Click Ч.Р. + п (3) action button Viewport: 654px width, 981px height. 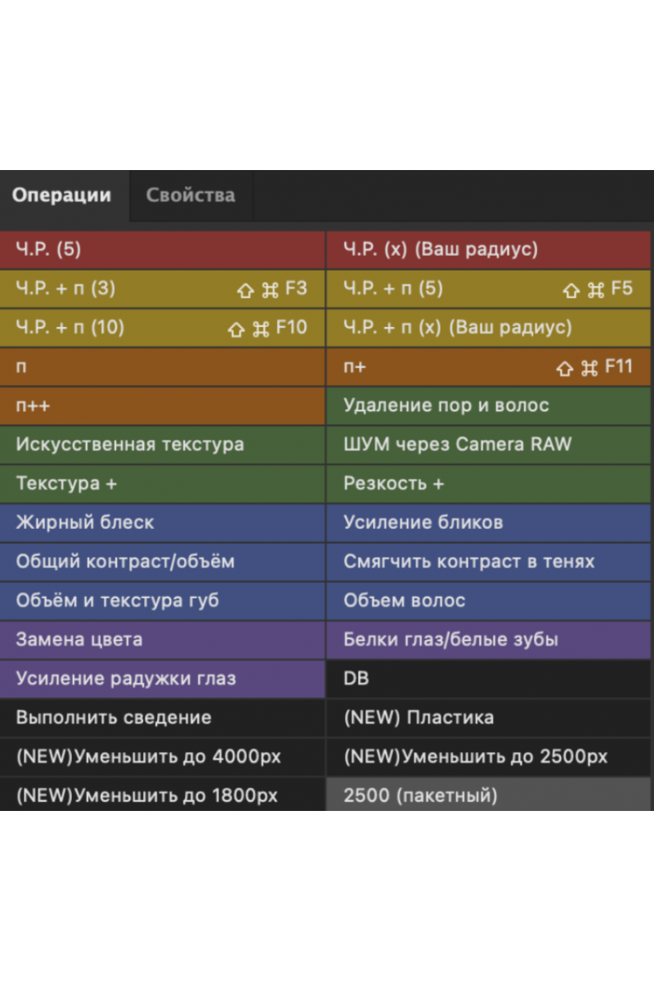(x=162, y=289)
